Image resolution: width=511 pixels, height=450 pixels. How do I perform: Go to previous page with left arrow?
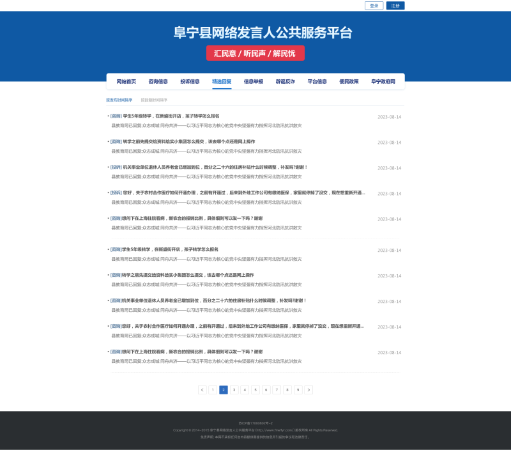tap(202, 389)
